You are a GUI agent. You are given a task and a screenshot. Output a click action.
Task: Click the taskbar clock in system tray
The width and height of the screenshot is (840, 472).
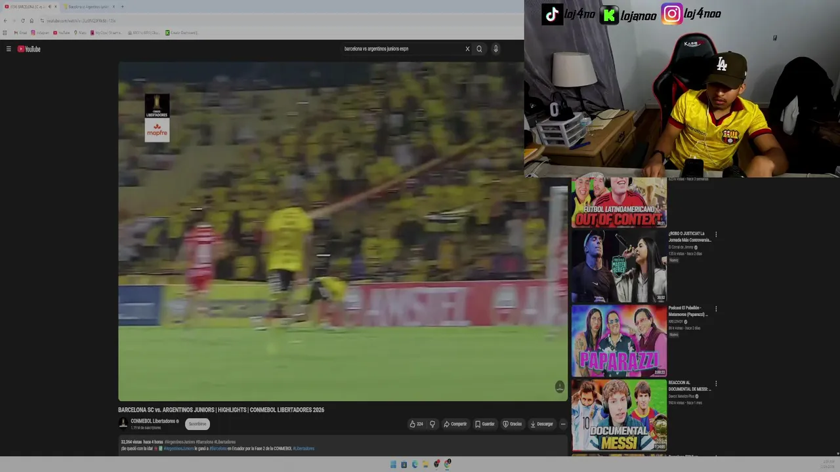tap(829, 464)
